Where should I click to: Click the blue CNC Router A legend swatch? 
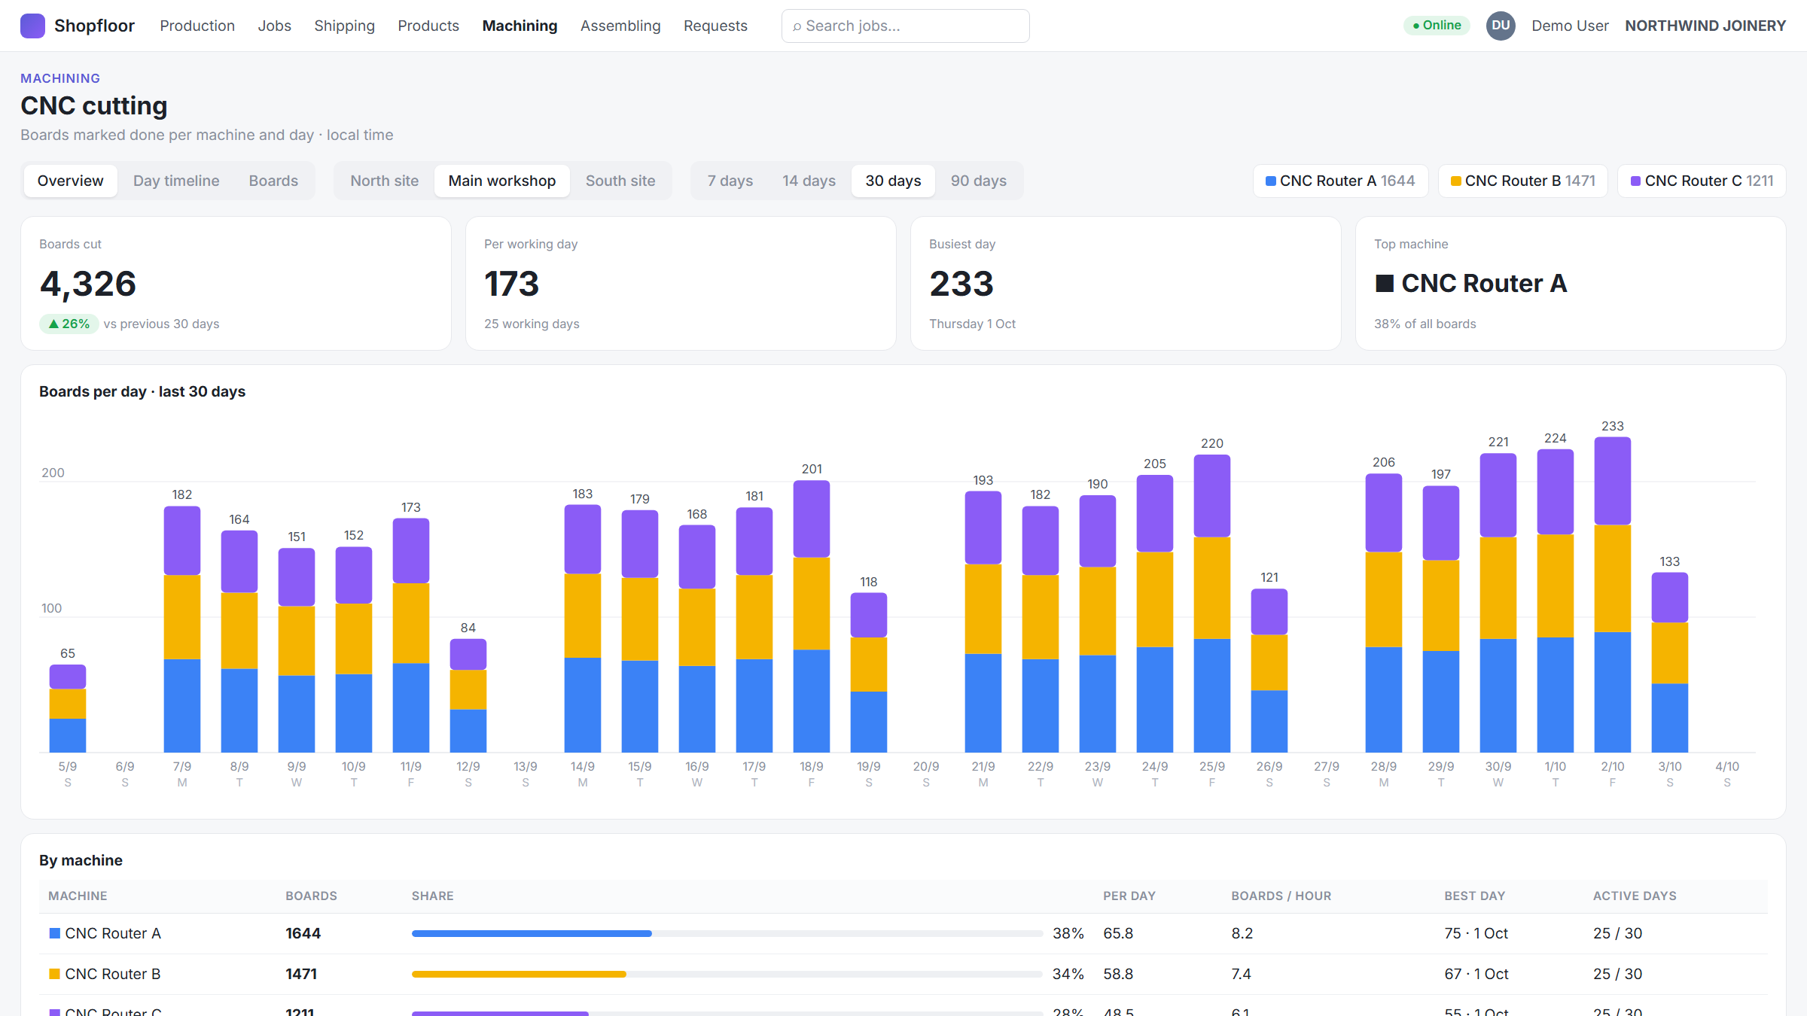pyautogui.click(x=1271, y=181)
